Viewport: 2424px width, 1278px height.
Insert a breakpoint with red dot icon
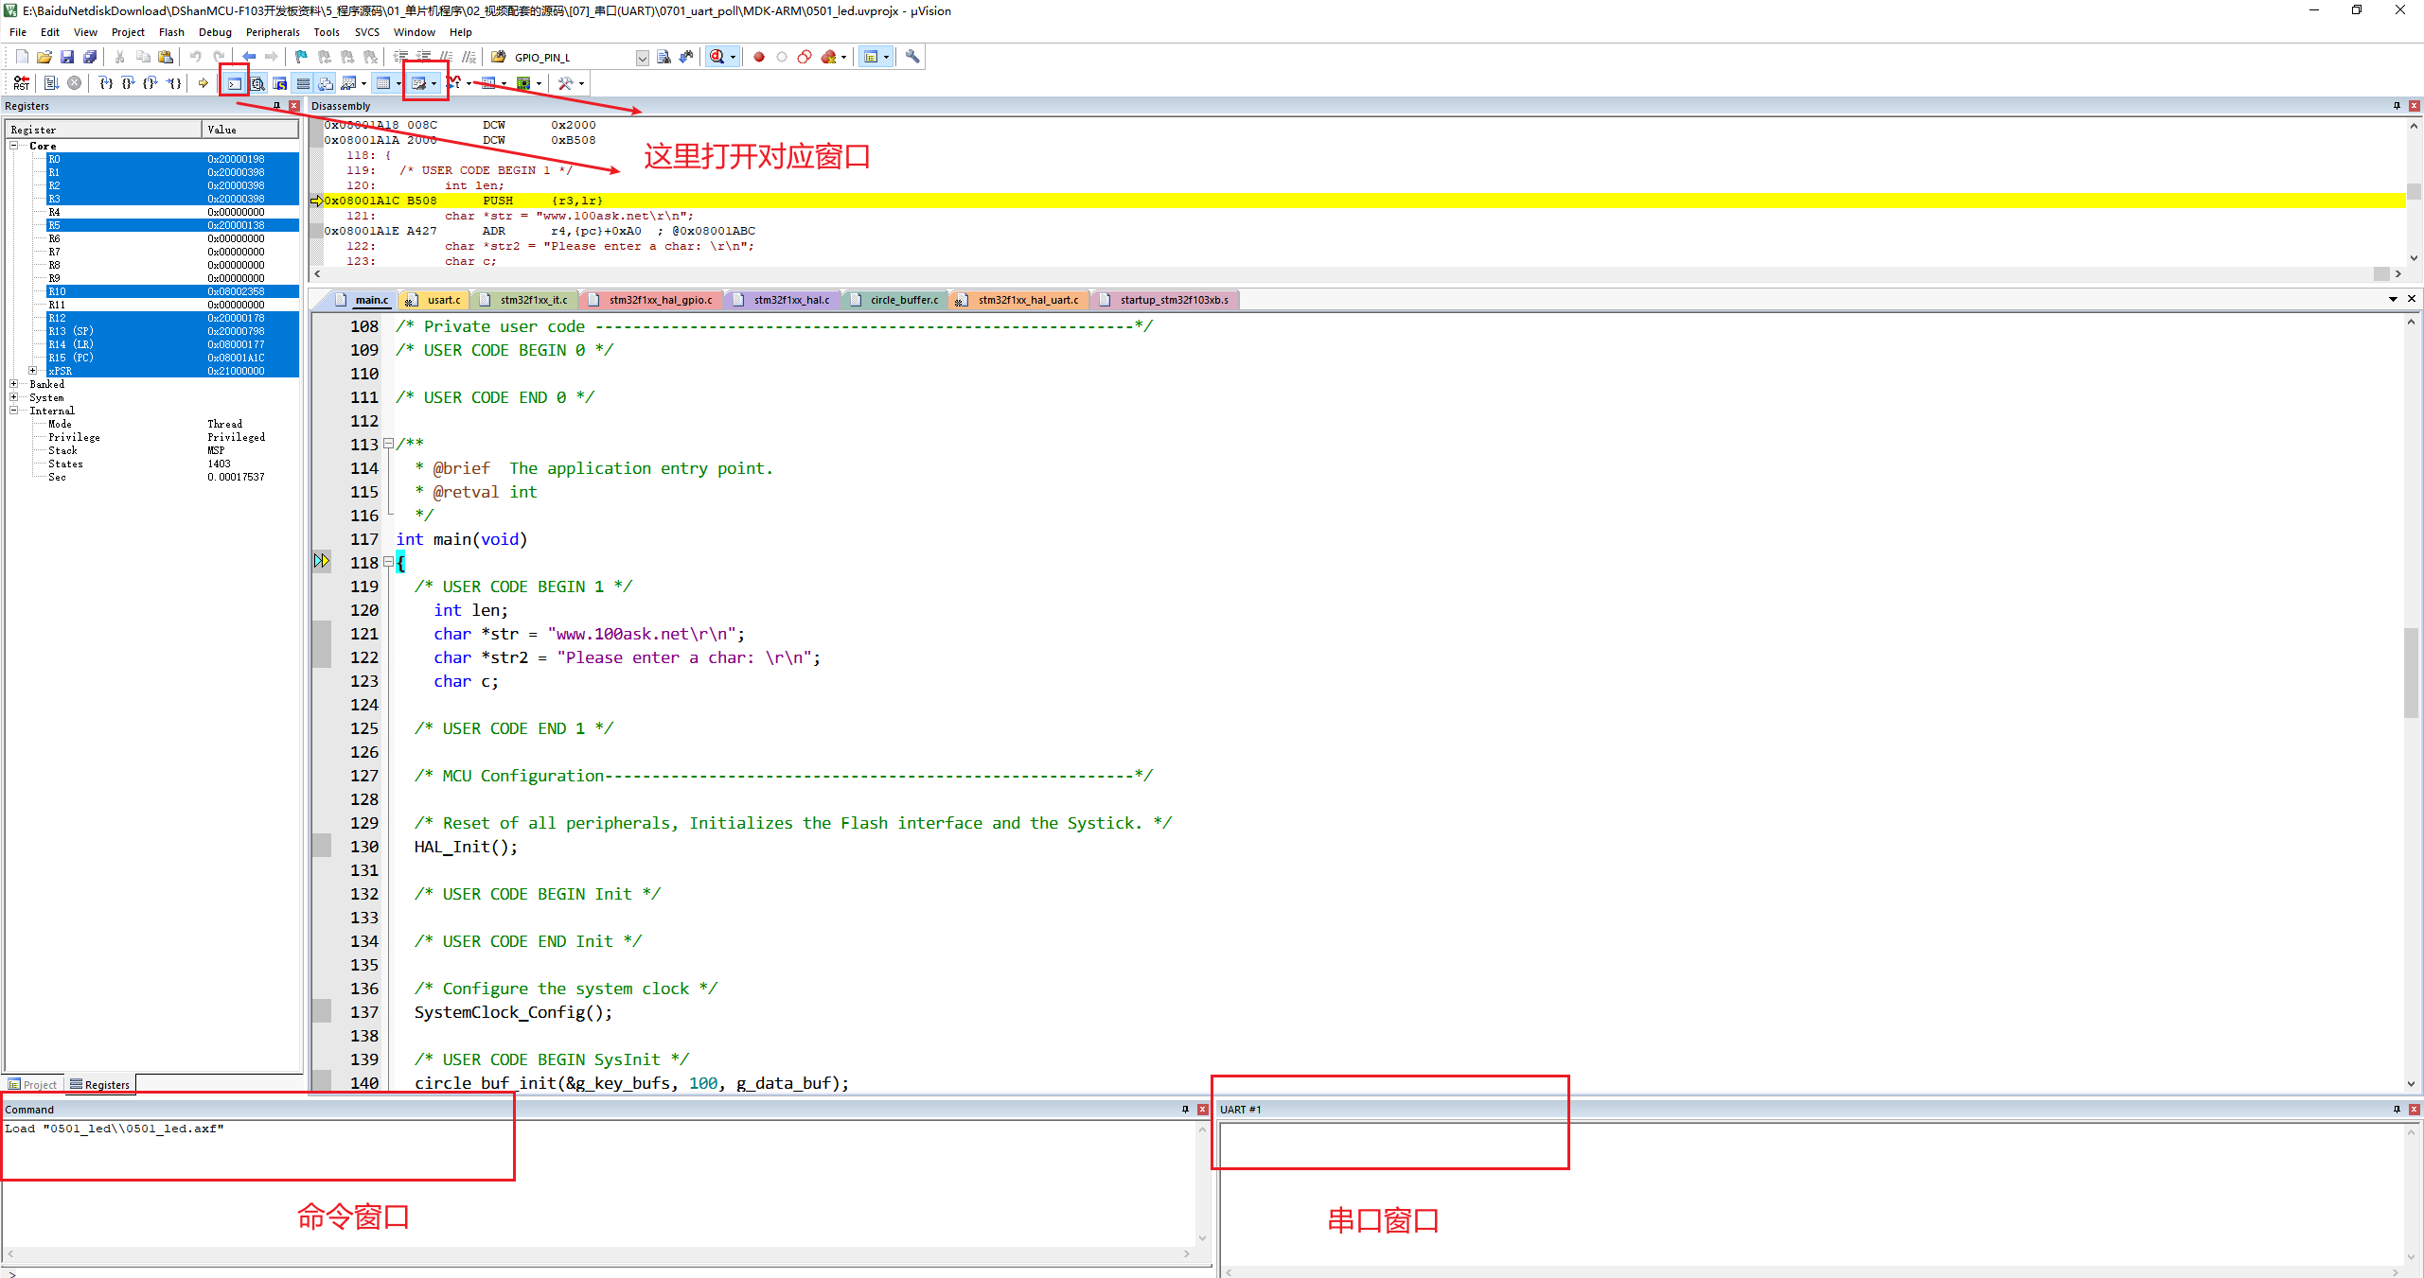(758, 57)
